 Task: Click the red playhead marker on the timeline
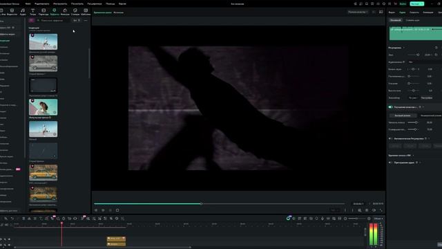[61, 223]
